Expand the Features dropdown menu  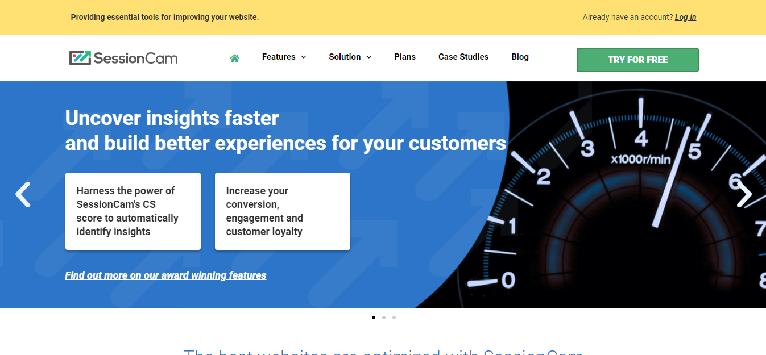[284, 57]
